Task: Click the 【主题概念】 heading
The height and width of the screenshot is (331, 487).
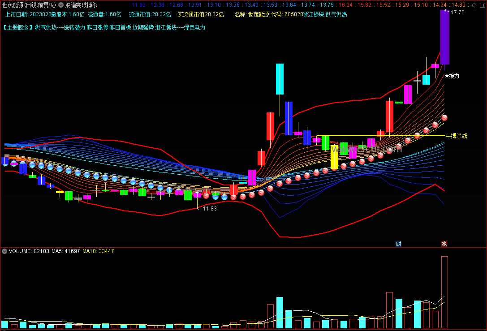Action: pos(18,28)
